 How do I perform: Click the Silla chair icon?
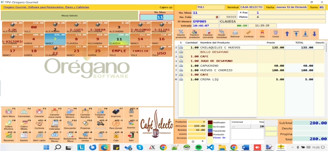click(262, 34)
